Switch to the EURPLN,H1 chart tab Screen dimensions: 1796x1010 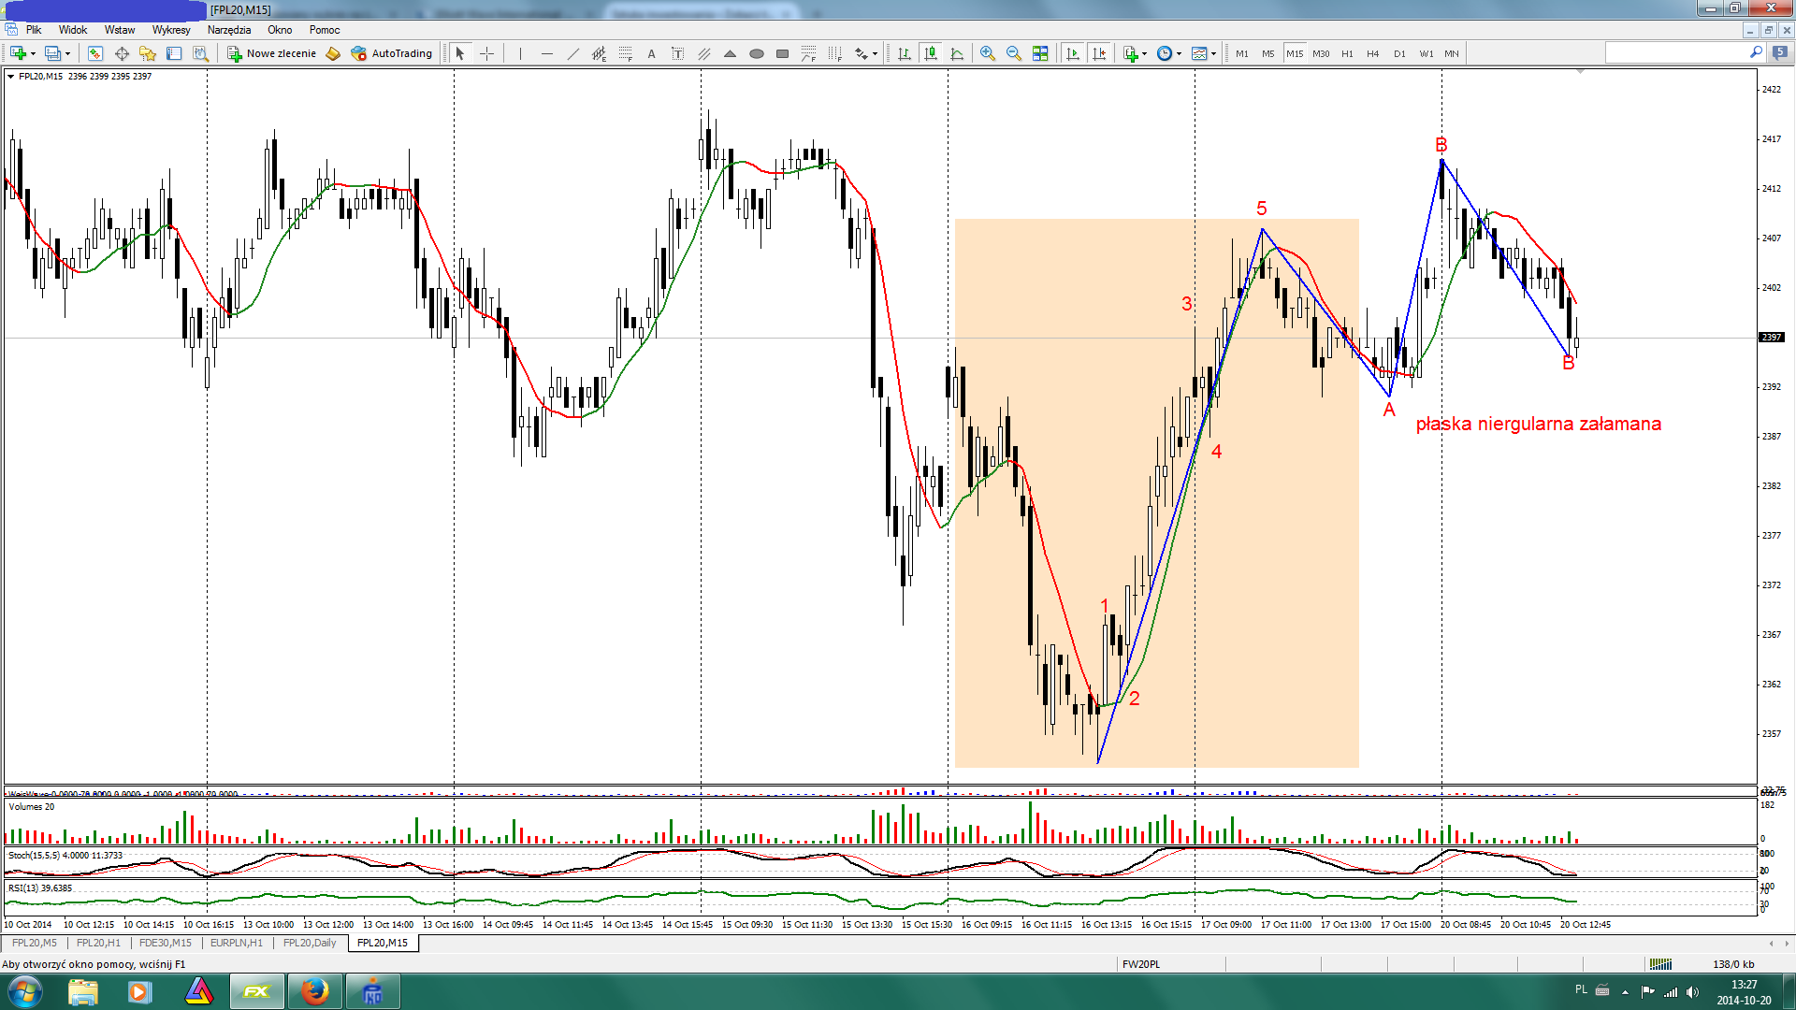coord(236,943)
